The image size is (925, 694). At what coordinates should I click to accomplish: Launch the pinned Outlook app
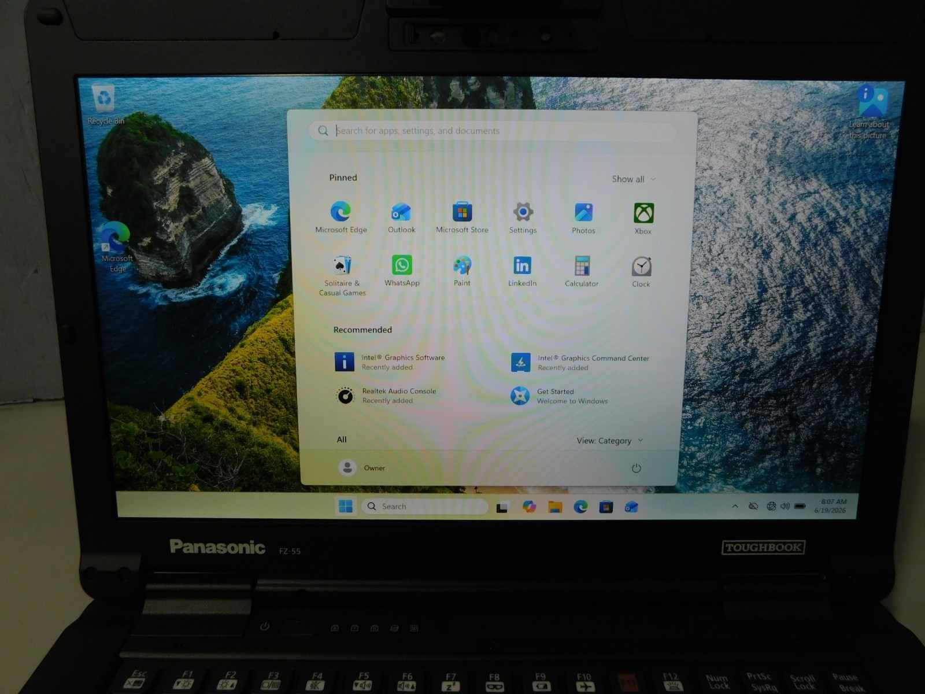coord(401,217)
